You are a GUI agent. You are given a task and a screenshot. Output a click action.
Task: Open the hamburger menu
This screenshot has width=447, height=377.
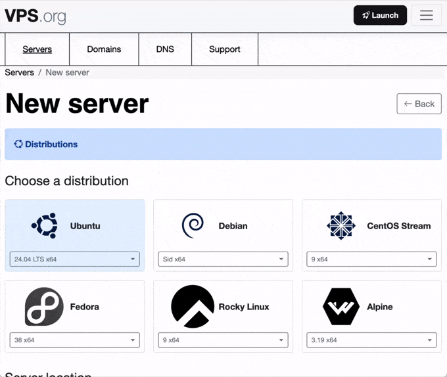426,15
